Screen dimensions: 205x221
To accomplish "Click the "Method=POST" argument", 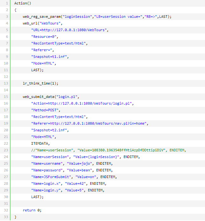I will click(45, 110).
